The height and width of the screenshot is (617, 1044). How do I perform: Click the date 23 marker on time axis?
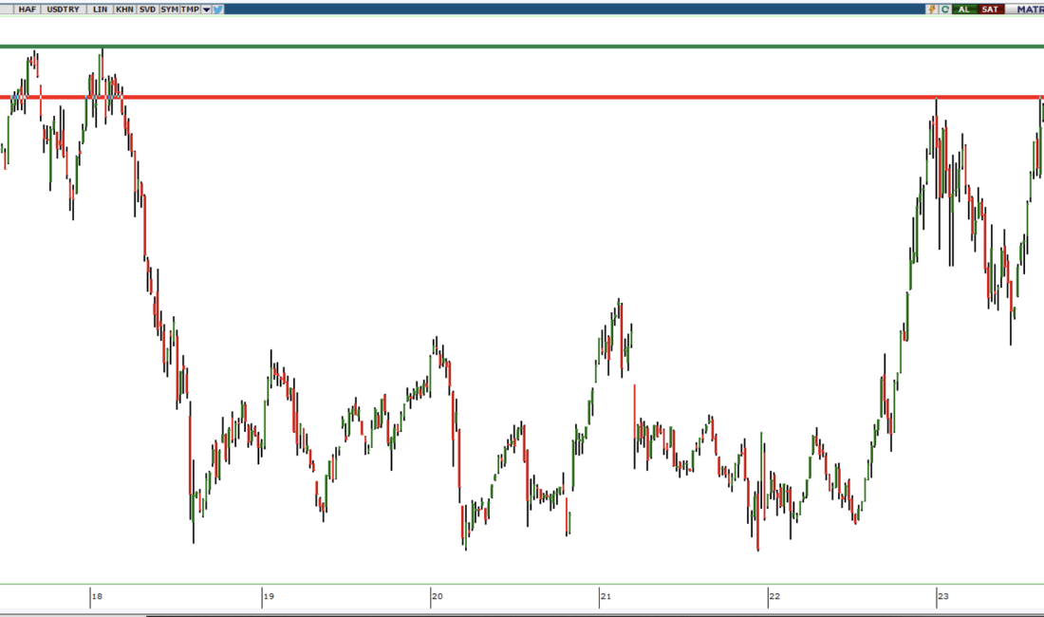[942, 597]
